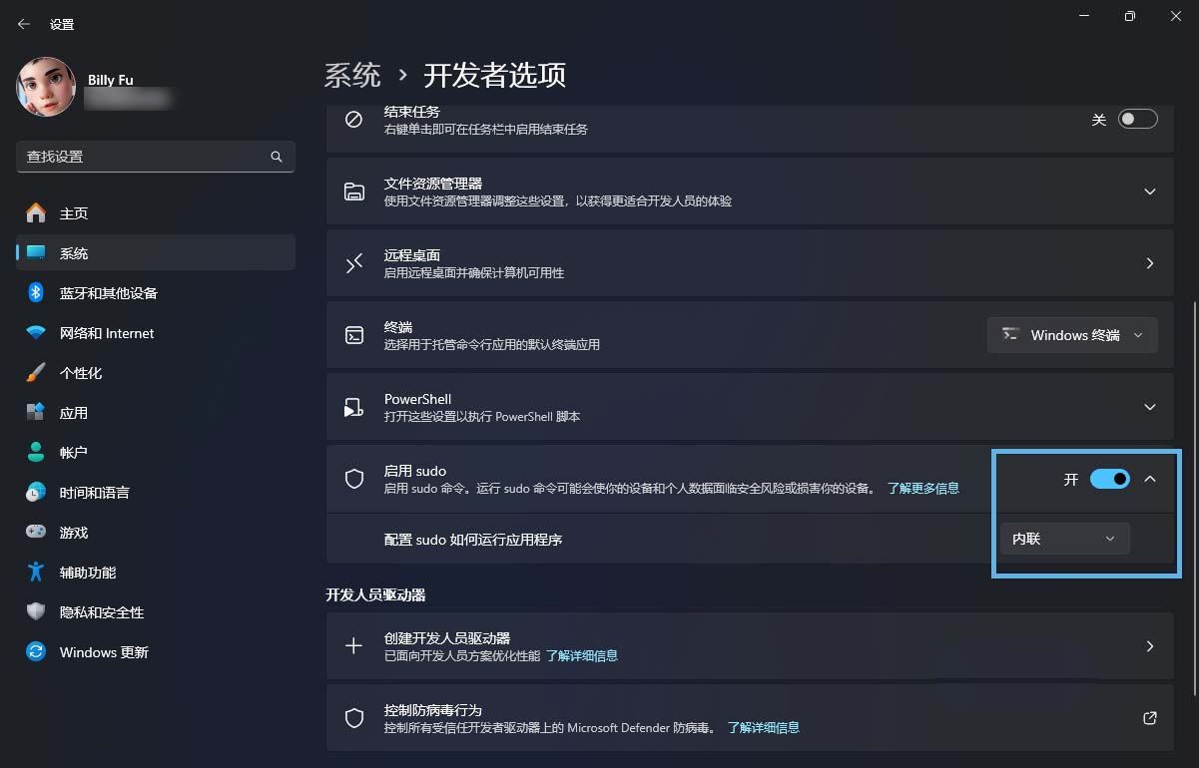This screenshot has height=768, width=1199.
Task: Change the default 终端 app via Windows 终端 dropdown
Action: (x=1071, y=335)
